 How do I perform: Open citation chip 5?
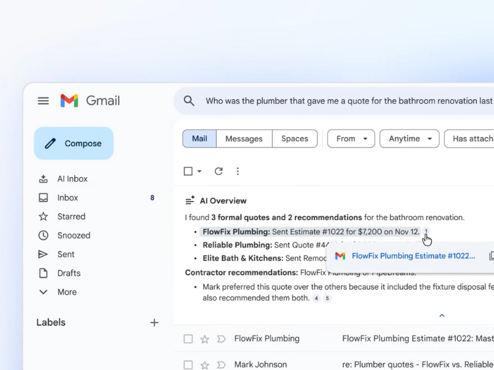coord(327,298)
